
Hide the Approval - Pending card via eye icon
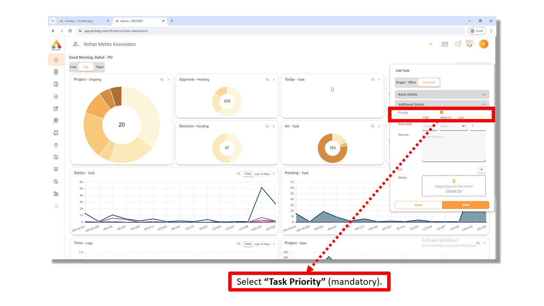(267, 79)
